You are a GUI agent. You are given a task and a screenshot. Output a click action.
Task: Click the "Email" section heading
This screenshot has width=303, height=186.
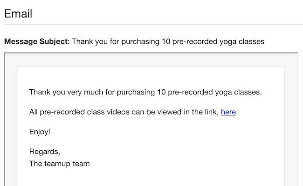pyautogui.click(x=18, y=13)
